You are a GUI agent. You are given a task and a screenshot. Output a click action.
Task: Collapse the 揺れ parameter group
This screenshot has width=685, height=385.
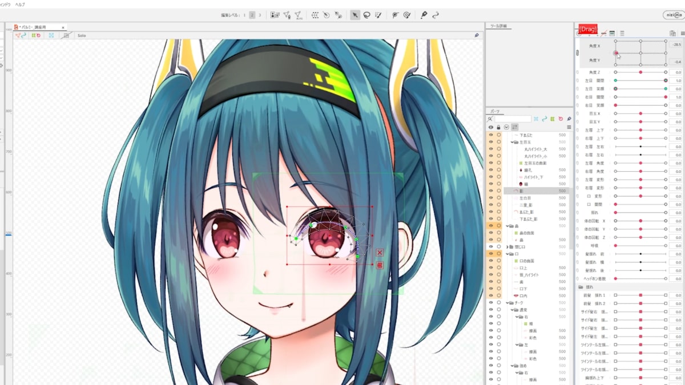pos(581,287)
